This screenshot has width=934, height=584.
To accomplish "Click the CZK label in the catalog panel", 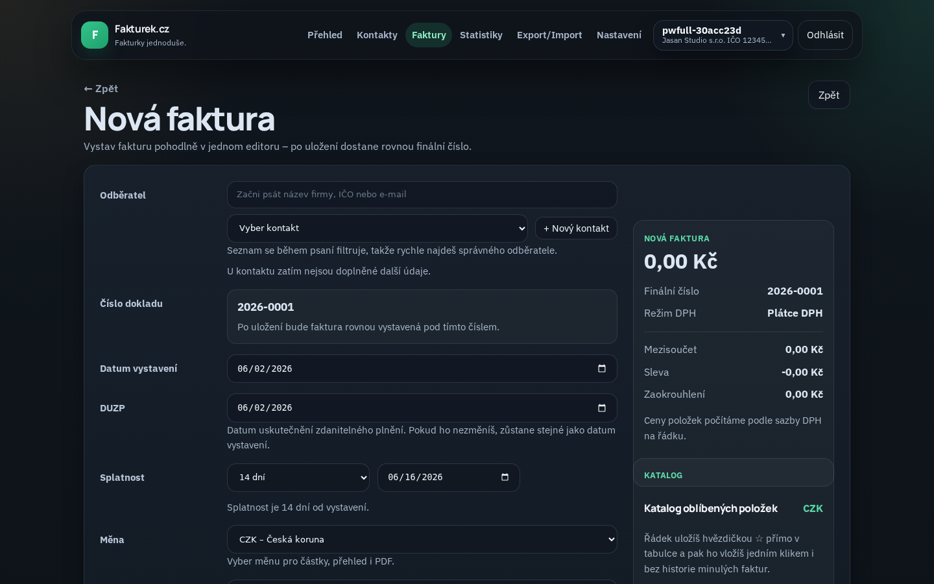I will pos(813,509).
